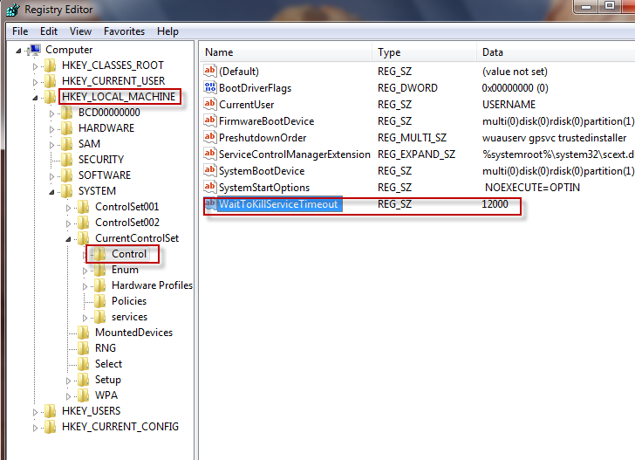The image size is (635, 460).
Task: Select the HKEY_CURRENT_CONFIG key label
Action: pyautogui.click(x=120, y=427)
